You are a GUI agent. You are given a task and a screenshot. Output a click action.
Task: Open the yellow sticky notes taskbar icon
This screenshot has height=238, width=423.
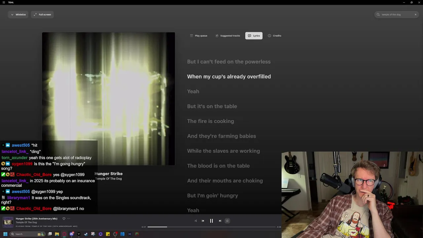point(108,234)
